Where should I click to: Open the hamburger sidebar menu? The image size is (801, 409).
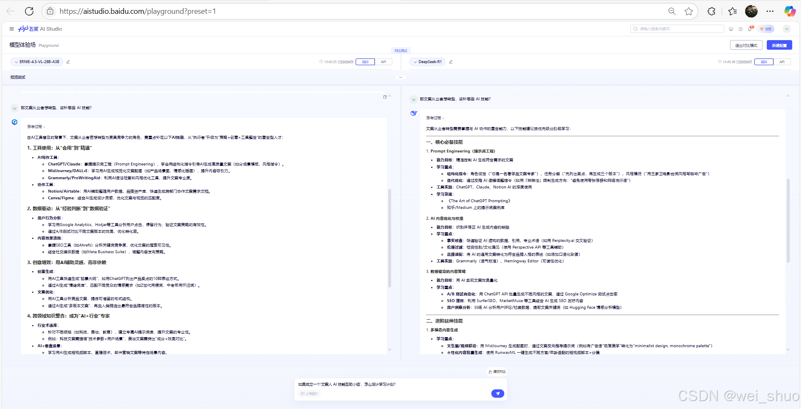(11, 29)
